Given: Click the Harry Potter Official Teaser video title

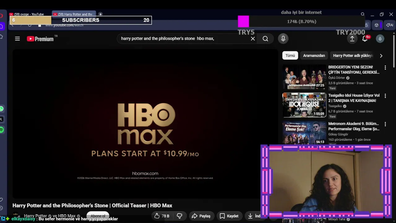Looking at the screenshot, I should click(92, 205).
